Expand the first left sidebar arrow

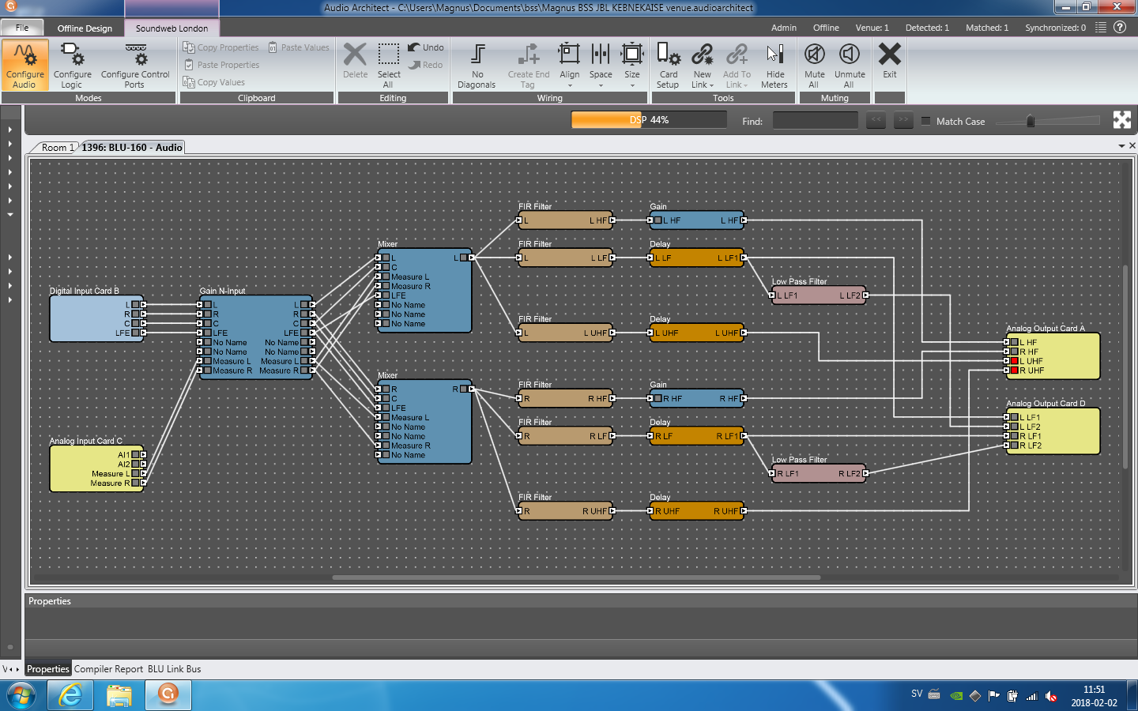click(10, 130)
